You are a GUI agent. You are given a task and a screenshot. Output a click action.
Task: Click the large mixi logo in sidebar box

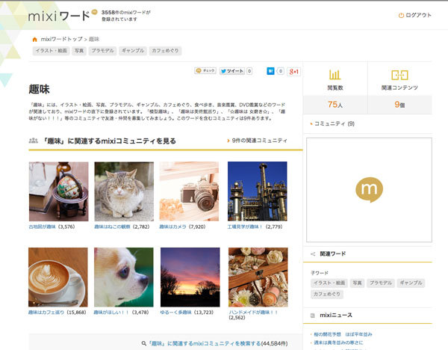368,190
